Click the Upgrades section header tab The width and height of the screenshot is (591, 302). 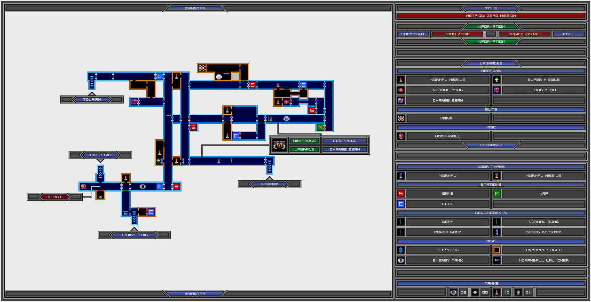click(x=491, y=63)
